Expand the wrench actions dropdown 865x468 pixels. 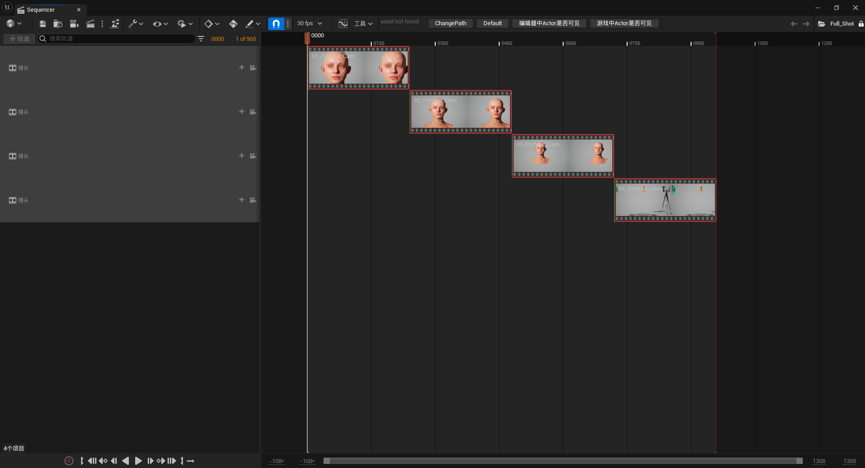click(x=135, y=24)
